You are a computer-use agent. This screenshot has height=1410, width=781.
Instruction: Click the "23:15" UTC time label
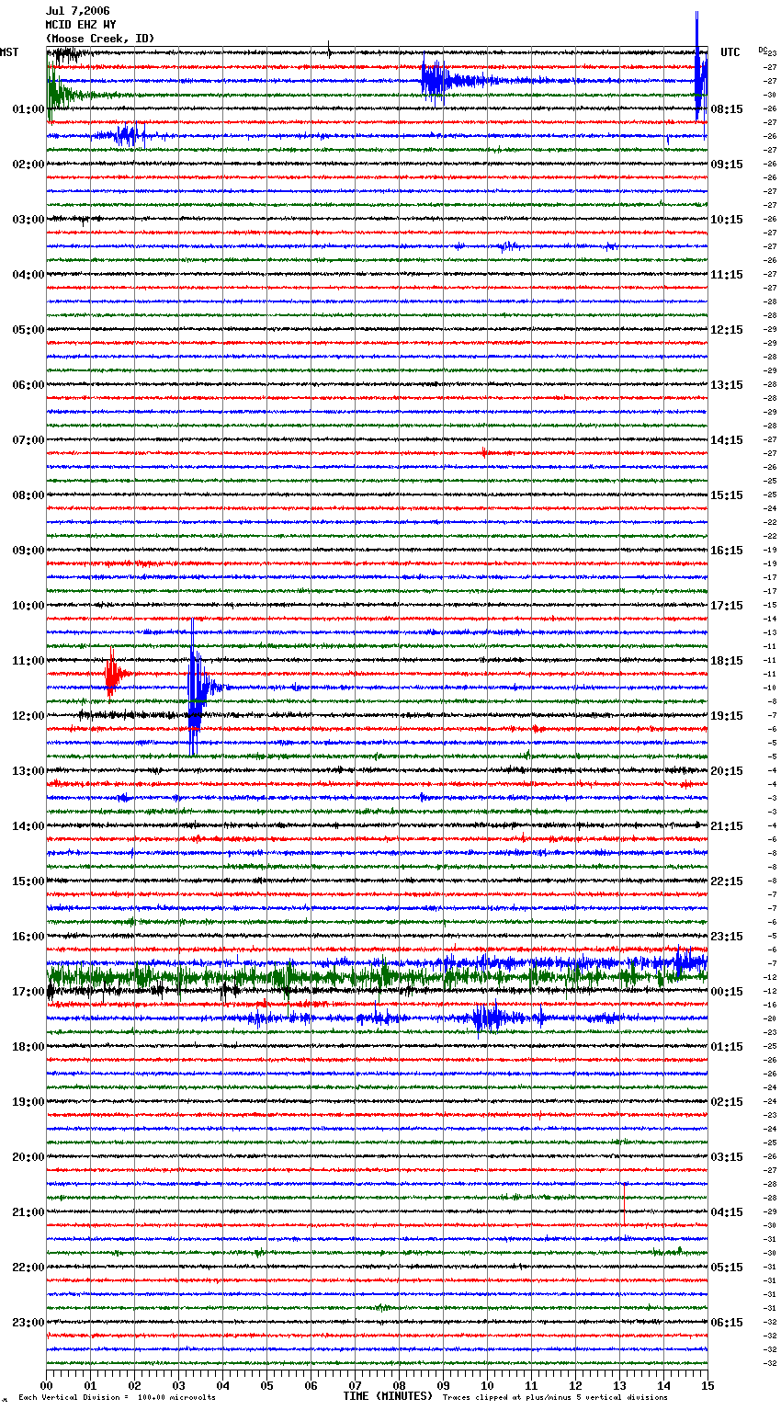point(727,937)
